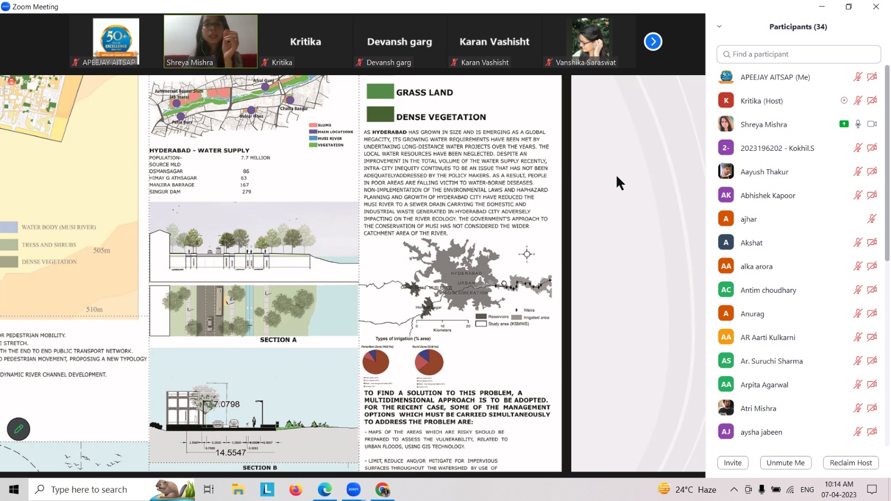
Task: Click Ar. Suruchi Sharma's muted mic icon
Action: pos(858,361)
